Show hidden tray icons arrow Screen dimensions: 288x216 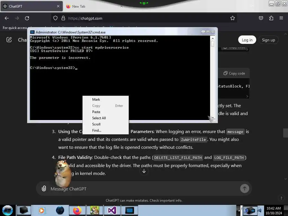[x=239, y=210]
